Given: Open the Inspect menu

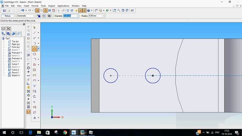Looking at the screenshot, I should [51, 6].
